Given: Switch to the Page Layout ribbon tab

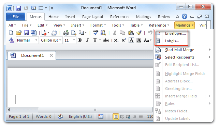Looking at the screenshot, I should click(x=92, y=17).
